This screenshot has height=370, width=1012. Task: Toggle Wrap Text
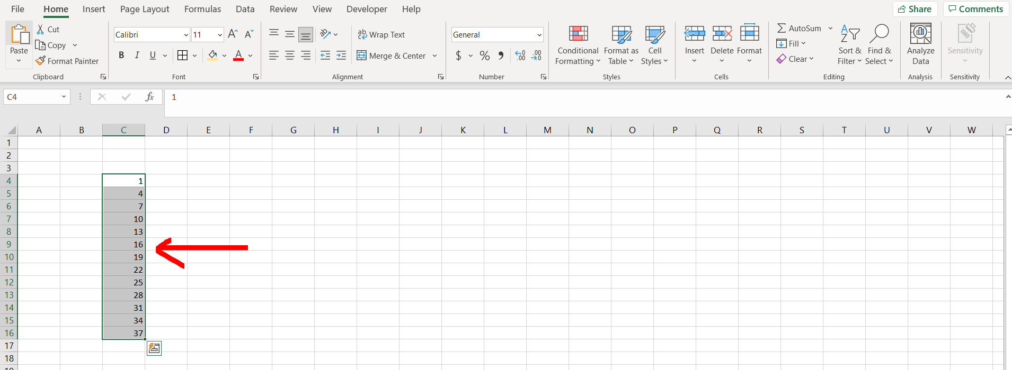(381, 34)
